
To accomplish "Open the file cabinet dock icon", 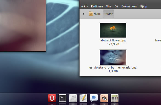I will (73, 98).
